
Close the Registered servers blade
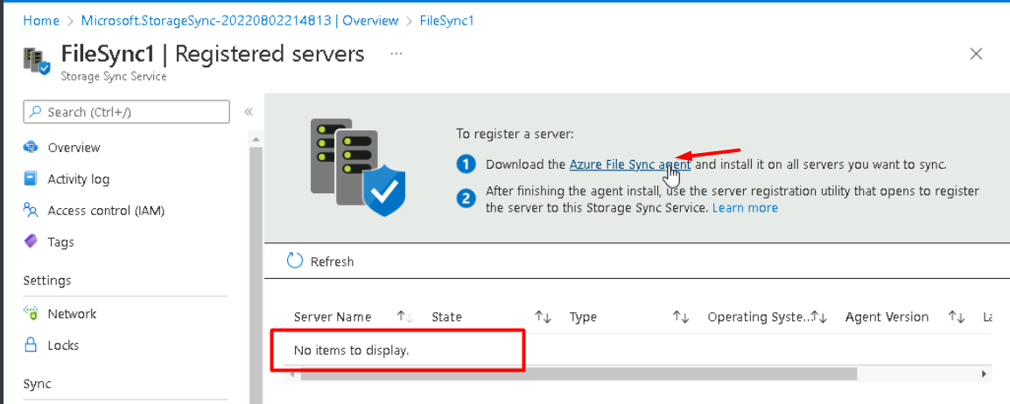click(x=977, y=54)
